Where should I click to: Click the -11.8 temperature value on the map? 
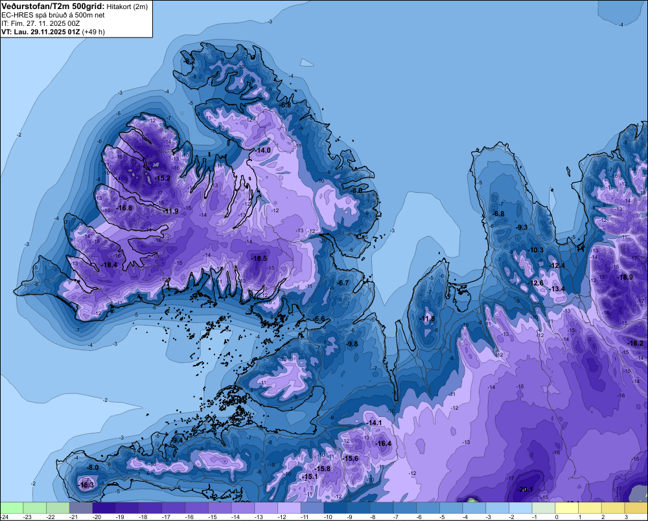coord(427,318)
